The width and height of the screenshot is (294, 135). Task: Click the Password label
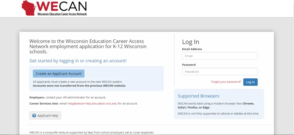[189, 65]
